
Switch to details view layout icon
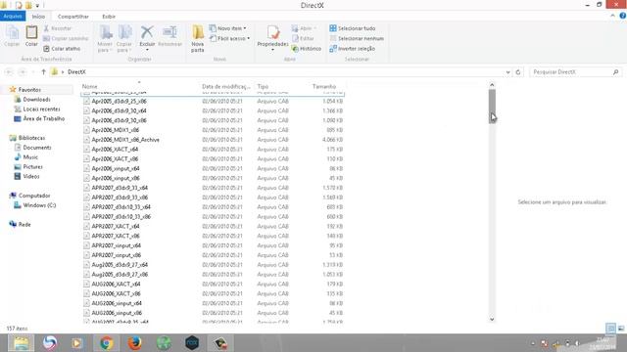pyautogui.click(x=610, y=329)
